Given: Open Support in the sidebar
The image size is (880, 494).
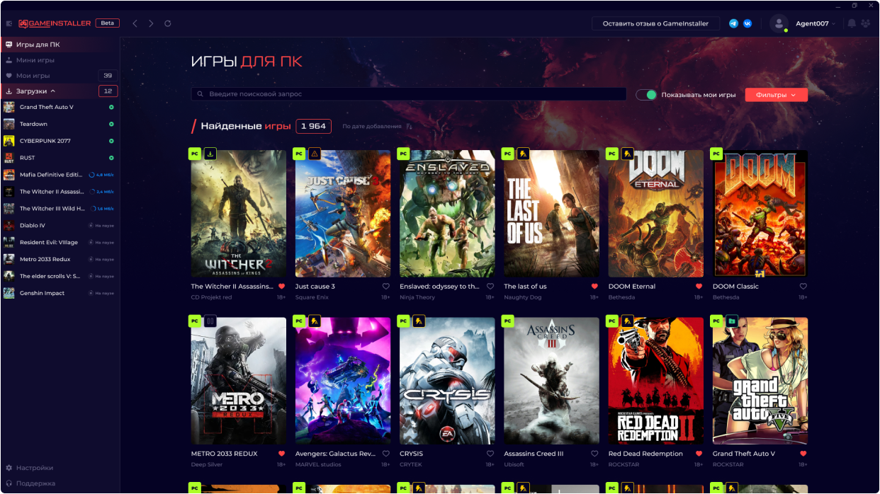Looking at the screenshot, I should pyautogui.click(x=30, y=483).
